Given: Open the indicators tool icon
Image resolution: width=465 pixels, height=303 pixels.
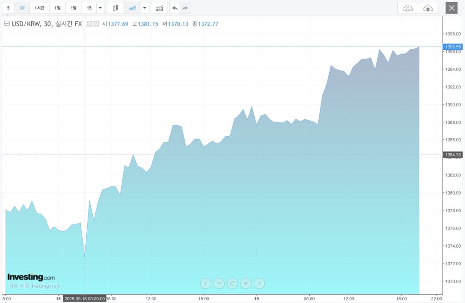Looking at the screenshot, I should [159, 8].
